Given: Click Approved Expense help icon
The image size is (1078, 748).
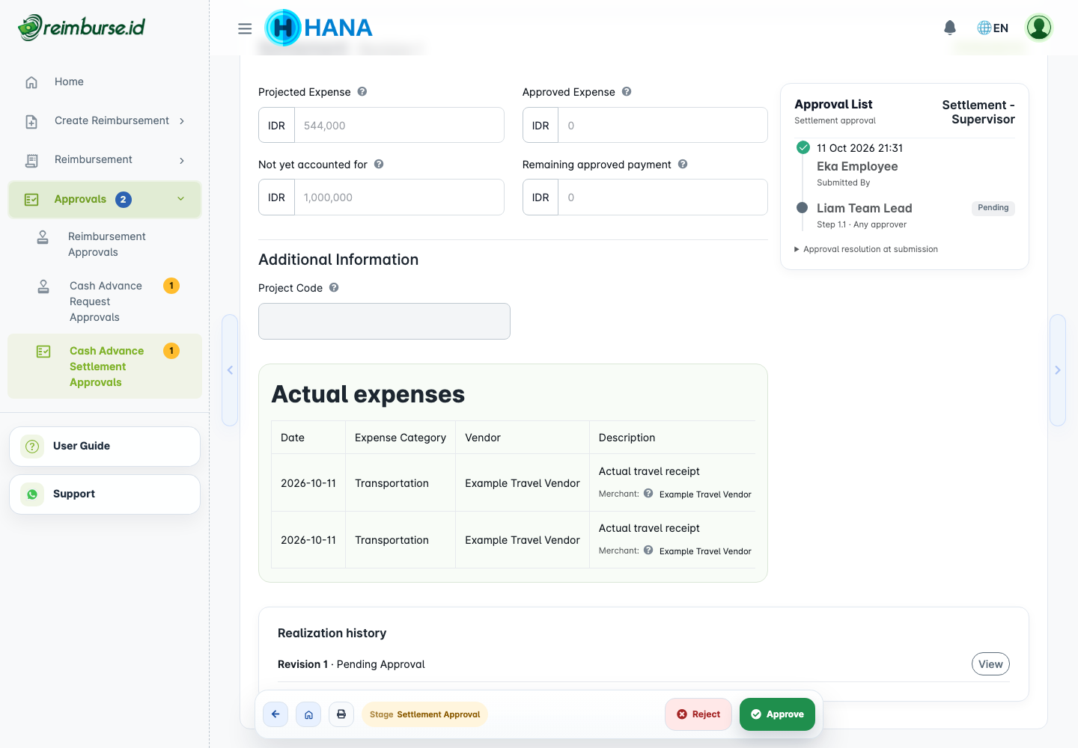Looking at the screenshot, I should [x=627, y=91].
